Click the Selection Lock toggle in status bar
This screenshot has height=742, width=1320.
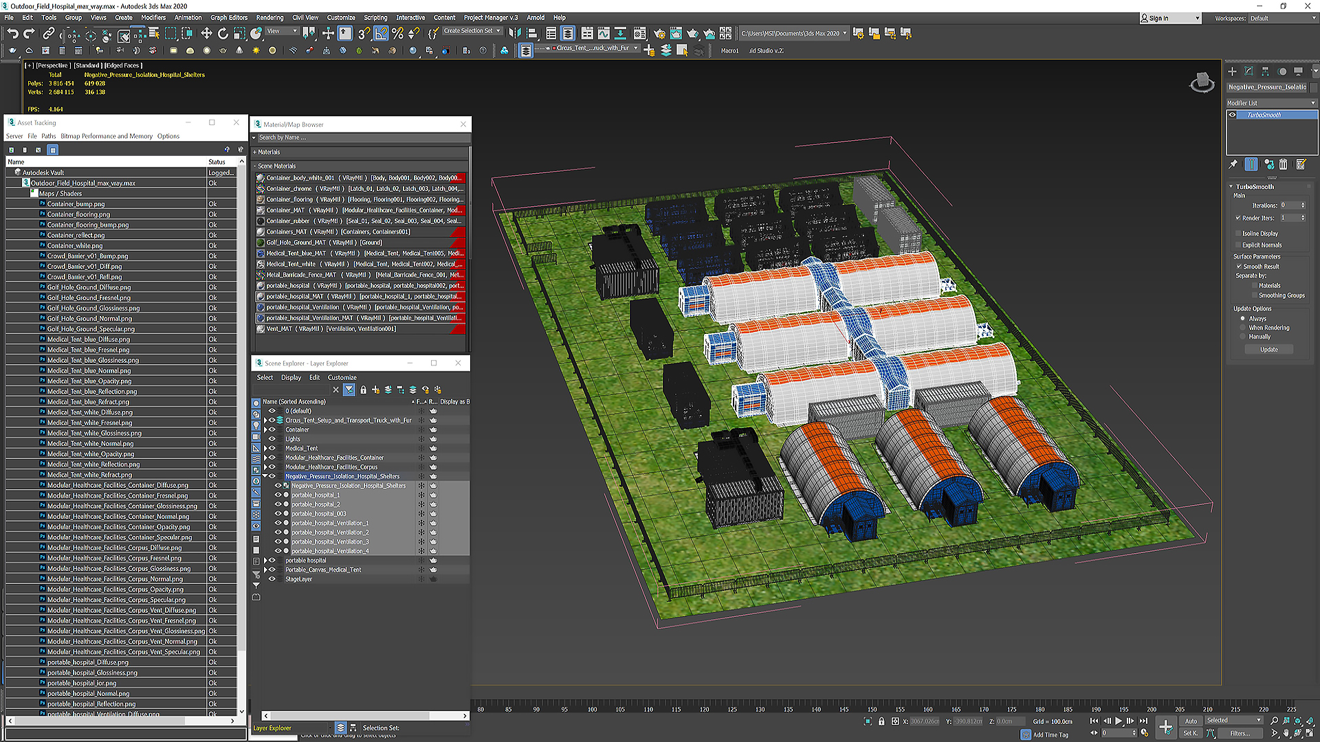coord(881,721)
